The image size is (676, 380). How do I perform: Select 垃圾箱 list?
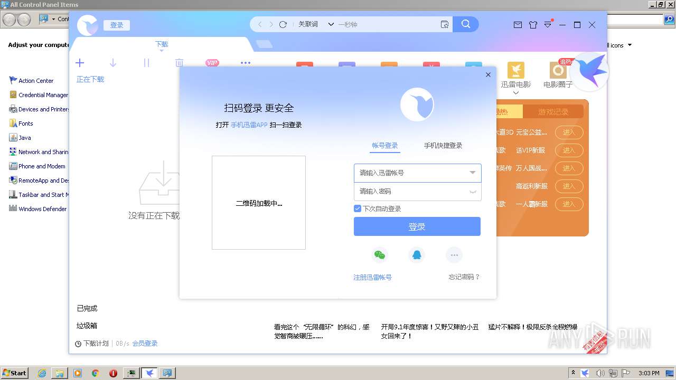coord(87,326)
